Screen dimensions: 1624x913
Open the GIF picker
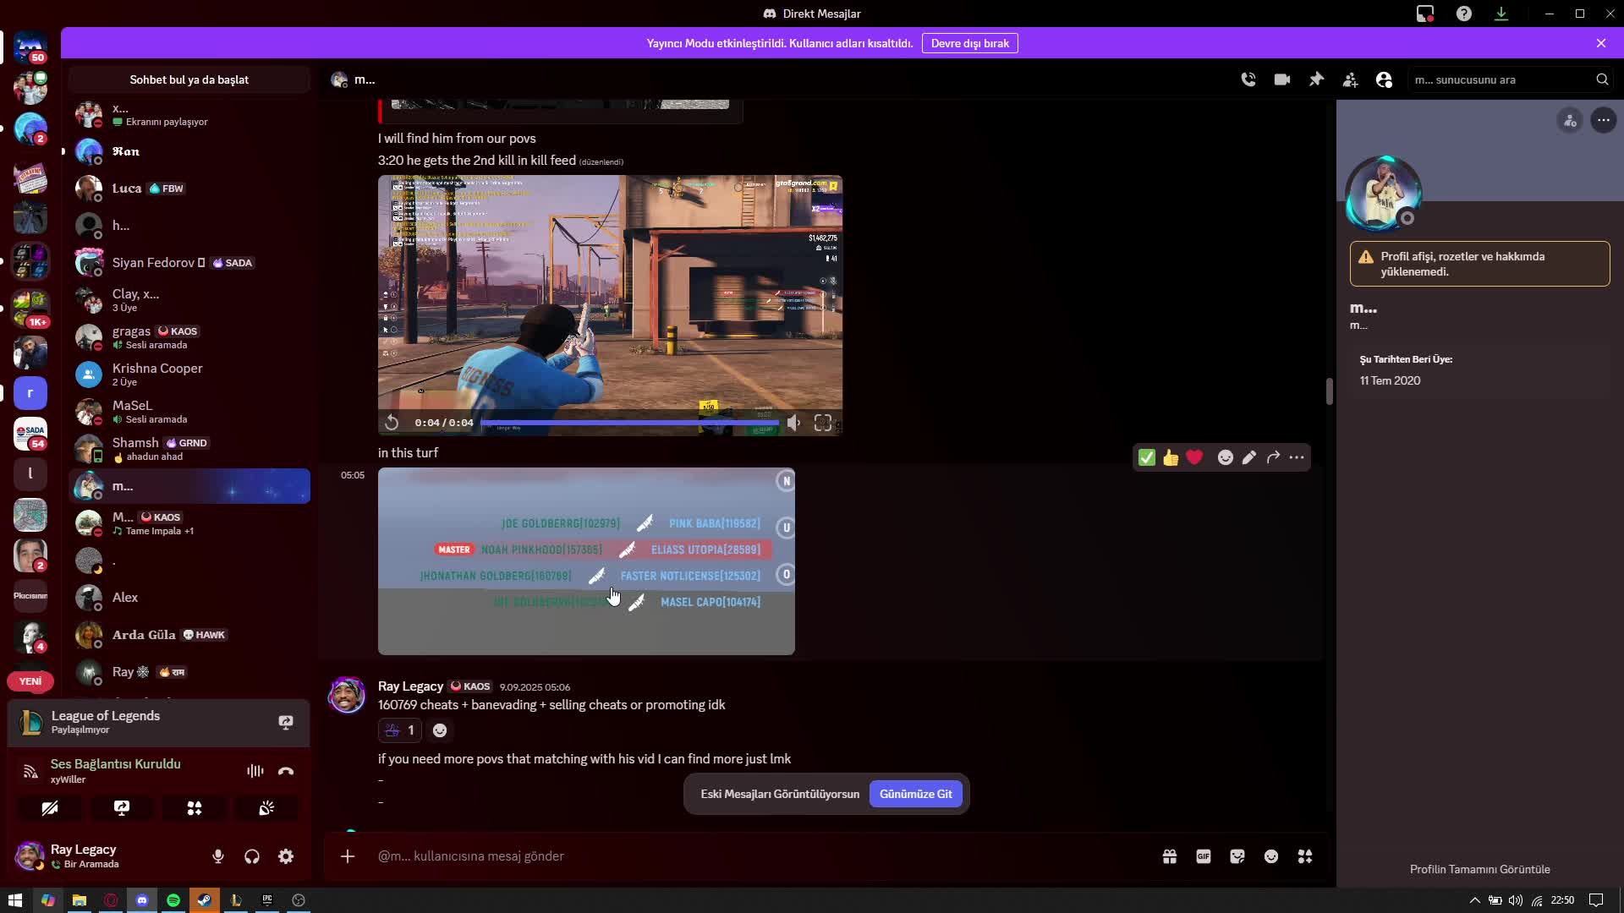point(1204,856)
